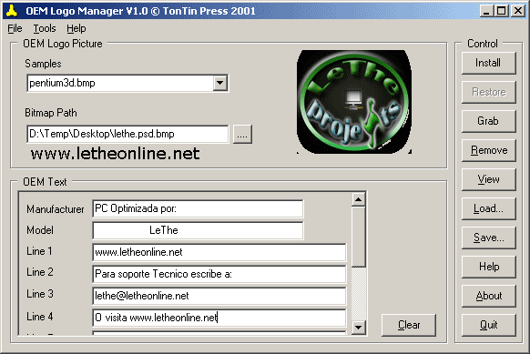Click the OEM Text scroll up arrow
530x354 pixels.
(358, 199)
